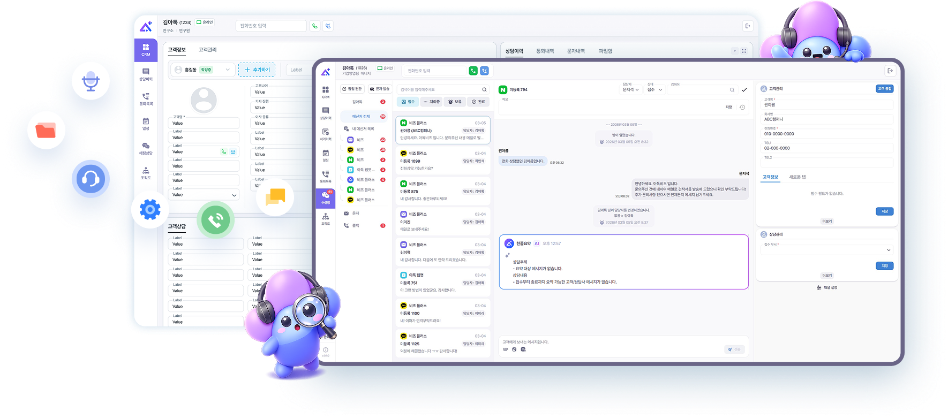Screen dimensions: 948x419
Task: Click the floating blue settings gear icon
Action: point(150,209)
